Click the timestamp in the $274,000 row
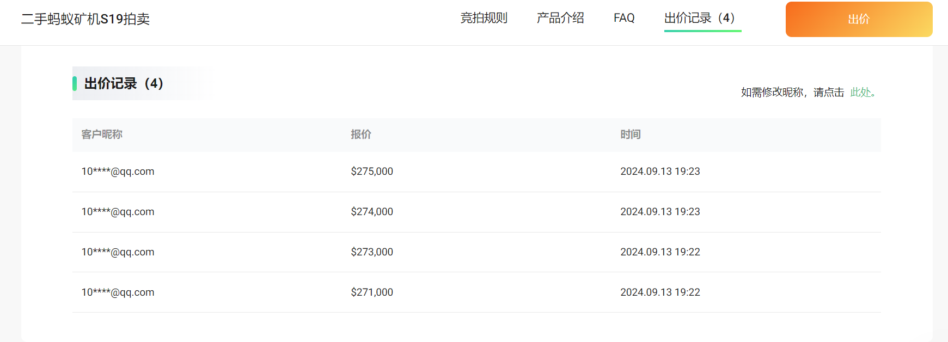 (x=660, y=212)
